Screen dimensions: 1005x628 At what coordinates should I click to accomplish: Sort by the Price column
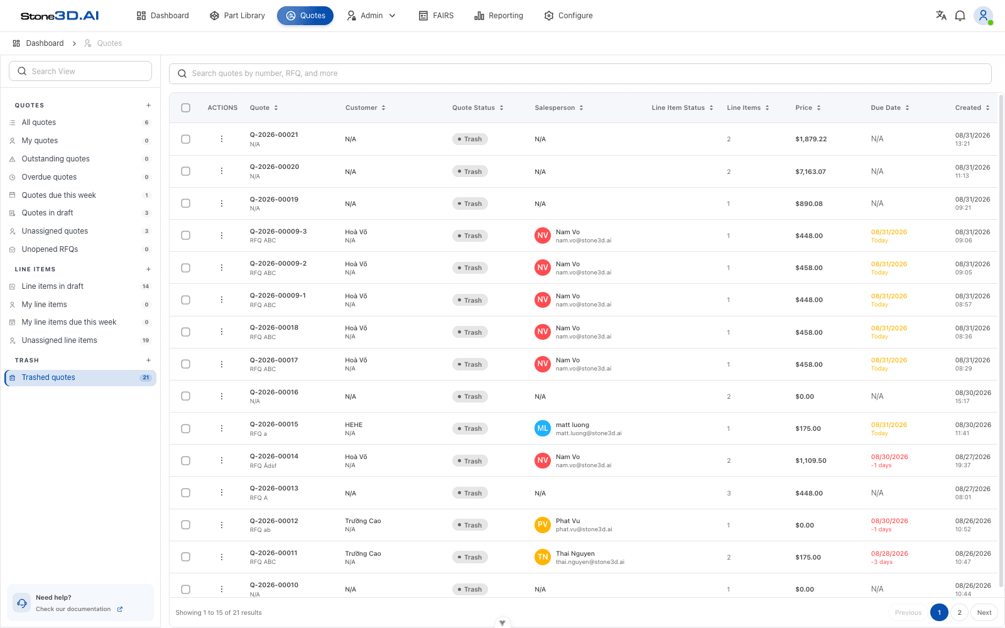[x=808, y=107]
